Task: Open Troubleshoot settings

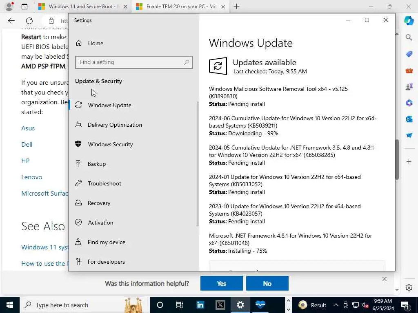Action: click(x=104, y=183)
